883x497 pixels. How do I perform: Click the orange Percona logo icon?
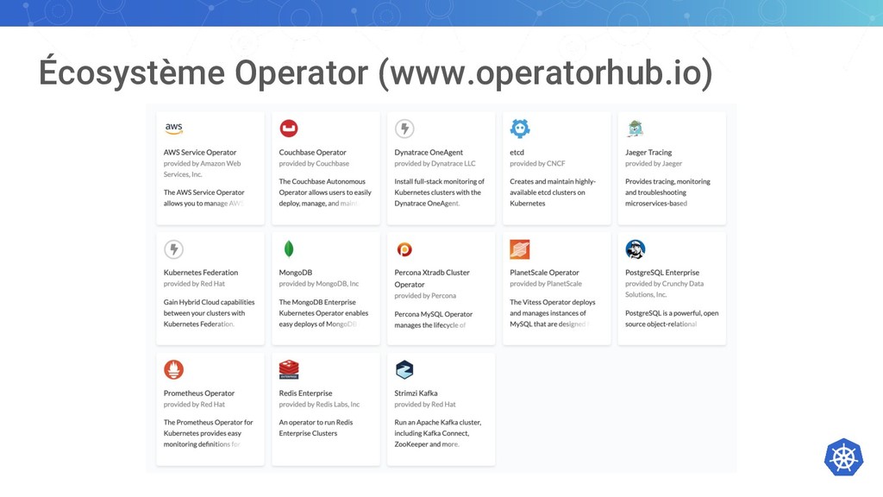404,249
